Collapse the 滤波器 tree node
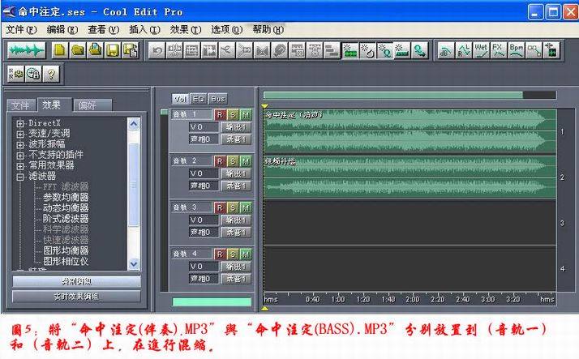The height and width of the screenshot is (359, 579). 20,176
